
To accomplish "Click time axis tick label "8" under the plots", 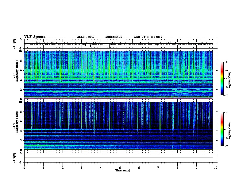I will point(177,168).
